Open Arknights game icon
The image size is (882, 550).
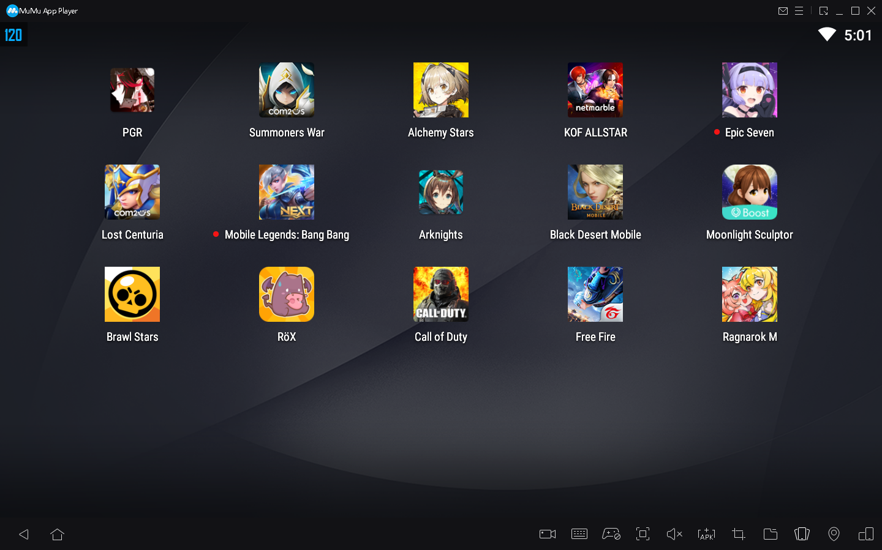[441, 192]
